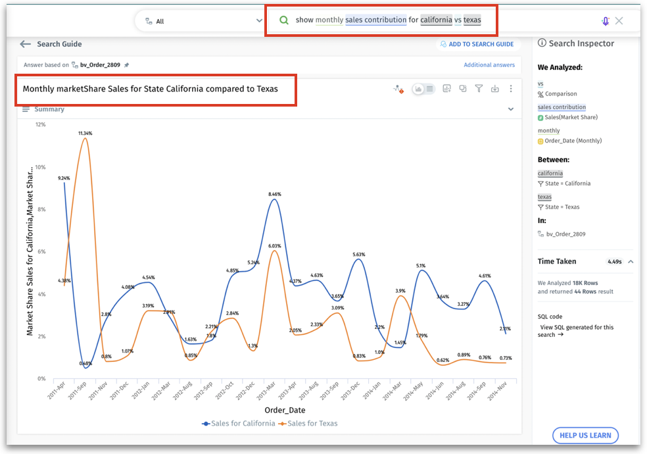Click inside the search query input field

pyautogui.click(x=388, y=20)
